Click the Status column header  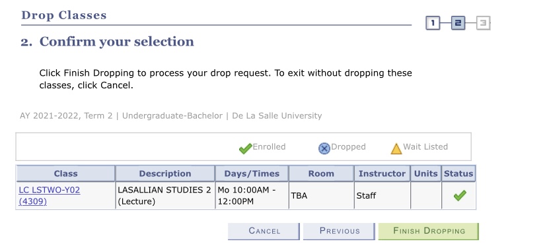458,173
